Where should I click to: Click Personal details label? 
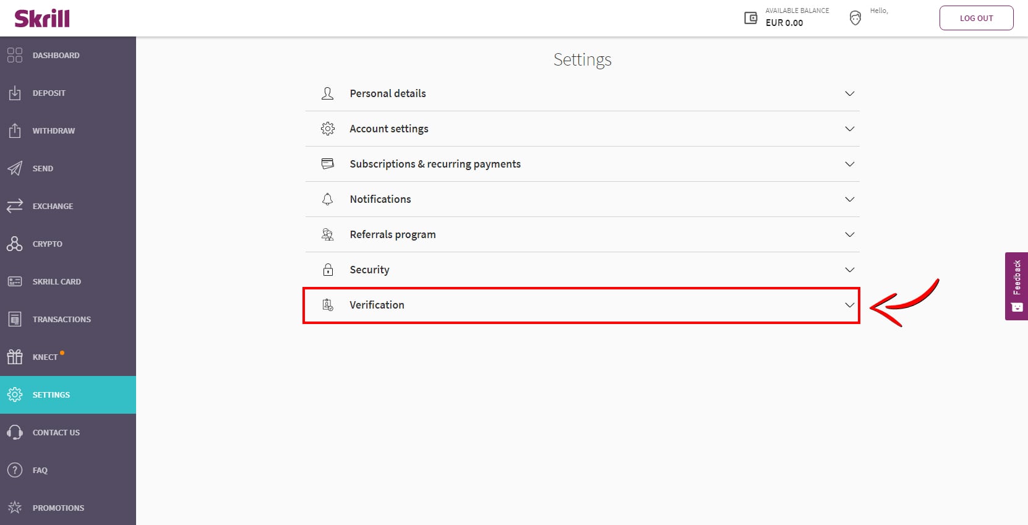(388, 93)
